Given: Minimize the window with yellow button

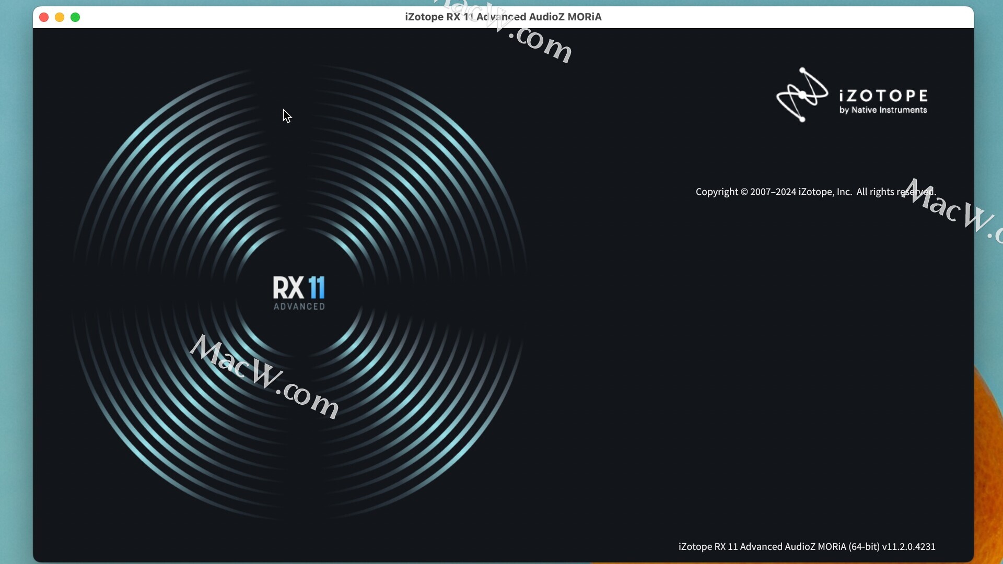Looking at the screenshot, I should coord(60,17).
